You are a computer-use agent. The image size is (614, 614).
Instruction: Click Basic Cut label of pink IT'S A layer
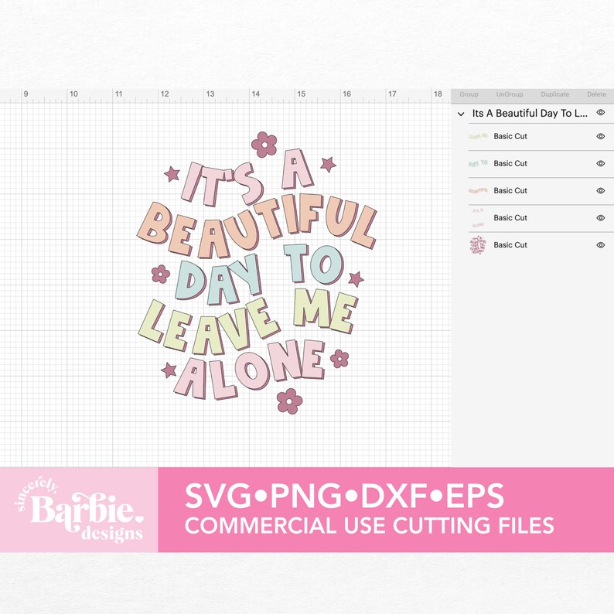coord(510,218)
